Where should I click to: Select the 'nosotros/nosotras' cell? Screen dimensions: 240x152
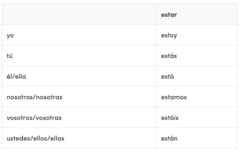79,97
